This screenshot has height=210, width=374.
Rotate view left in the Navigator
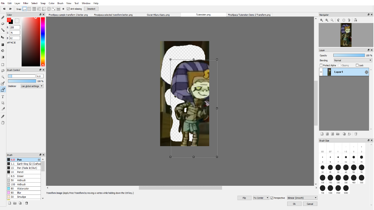click(x=338, y=20)
